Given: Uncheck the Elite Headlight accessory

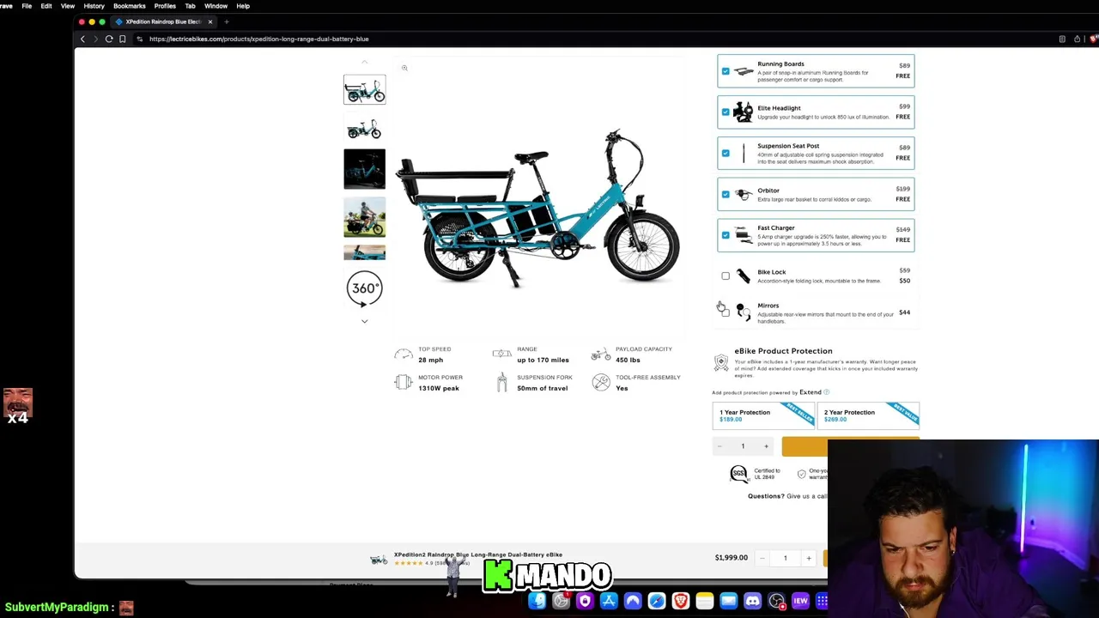Looking at the screenshot, I should tap(726, 112).
